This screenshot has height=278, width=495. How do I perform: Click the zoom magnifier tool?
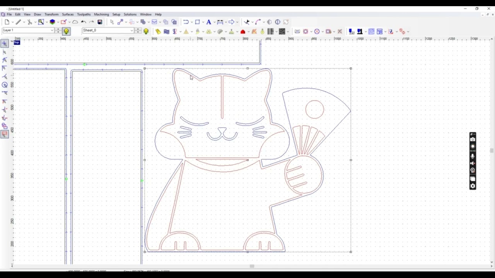click(x=41, y=22)
